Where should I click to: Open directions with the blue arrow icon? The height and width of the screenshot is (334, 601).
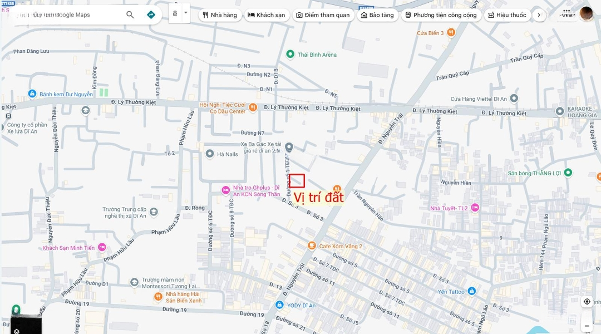click(151, 14)
